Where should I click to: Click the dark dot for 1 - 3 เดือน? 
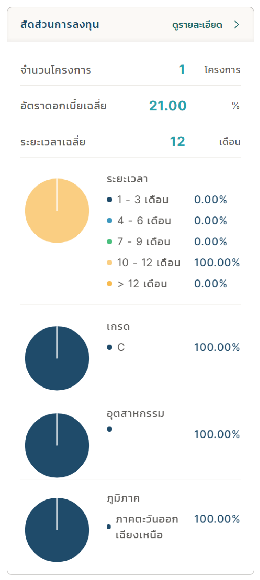(x=109, y=200)
